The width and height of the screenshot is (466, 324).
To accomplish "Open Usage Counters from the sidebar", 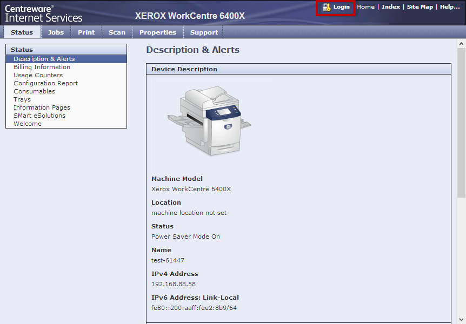I will (38, 75).
